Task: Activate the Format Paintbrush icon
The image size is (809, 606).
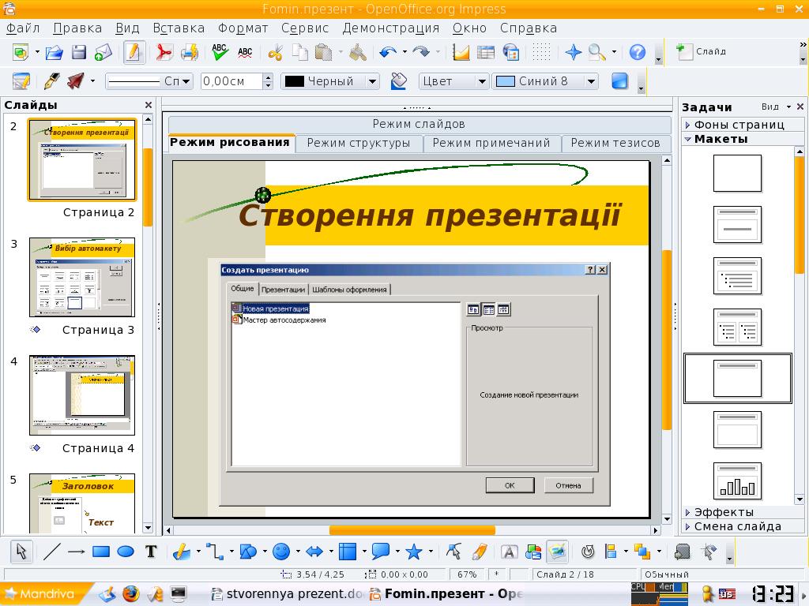Action: [358, 52]
